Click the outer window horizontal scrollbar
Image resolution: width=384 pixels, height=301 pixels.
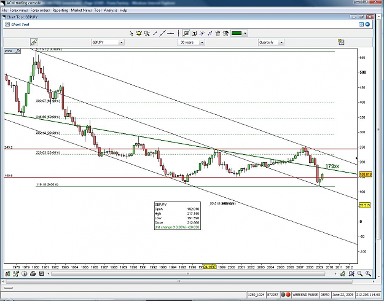click(179, 281)
